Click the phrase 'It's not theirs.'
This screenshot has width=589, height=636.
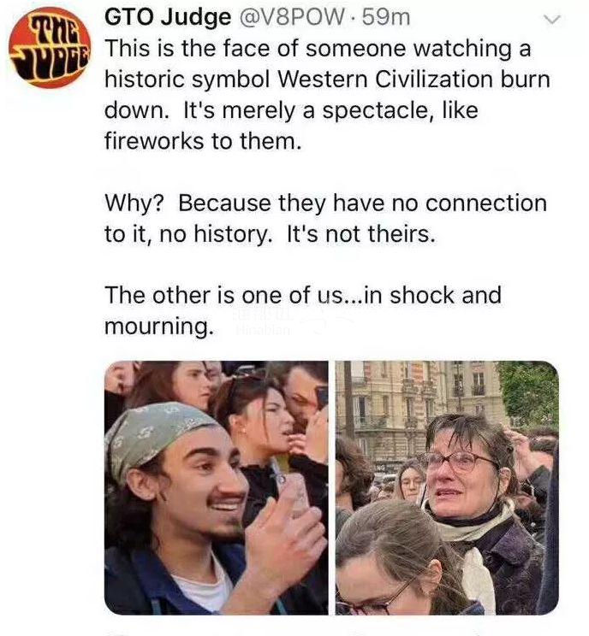click(360, 234)
